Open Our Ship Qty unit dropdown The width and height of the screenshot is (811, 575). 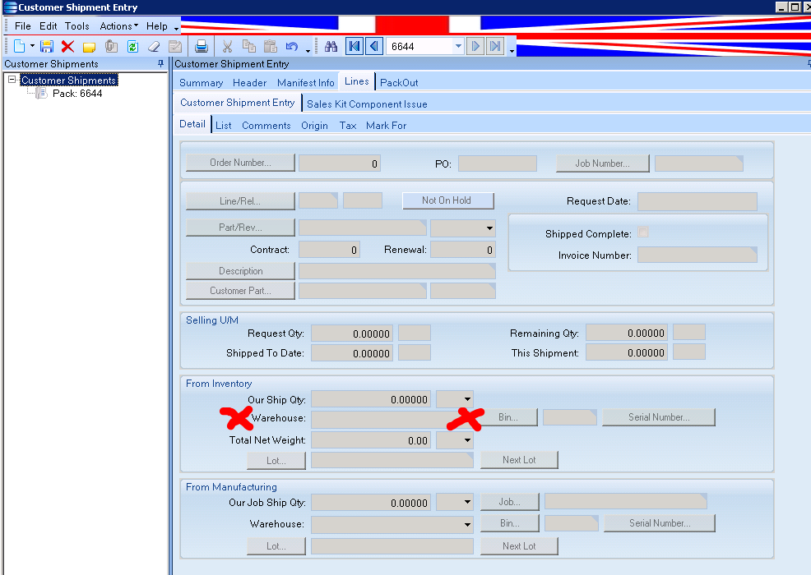tap(467, 399)
